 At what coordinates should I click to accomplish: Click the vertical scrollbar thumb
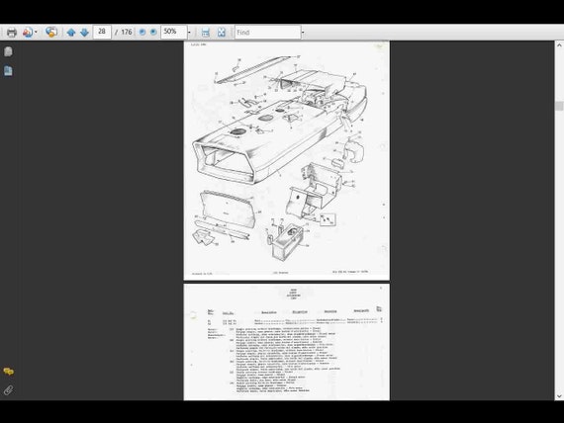coord(559,106)
